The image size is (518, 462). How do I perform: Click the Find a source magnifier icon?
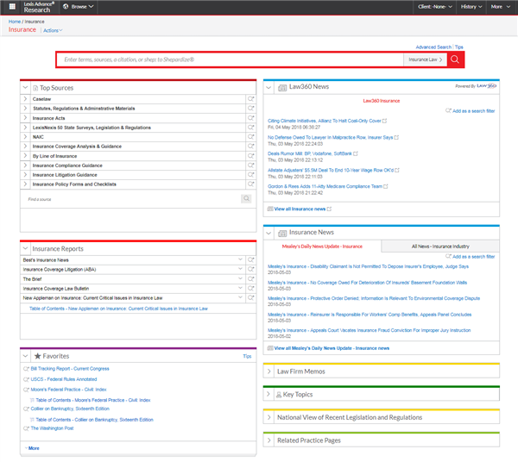click(x=246, y=198)
